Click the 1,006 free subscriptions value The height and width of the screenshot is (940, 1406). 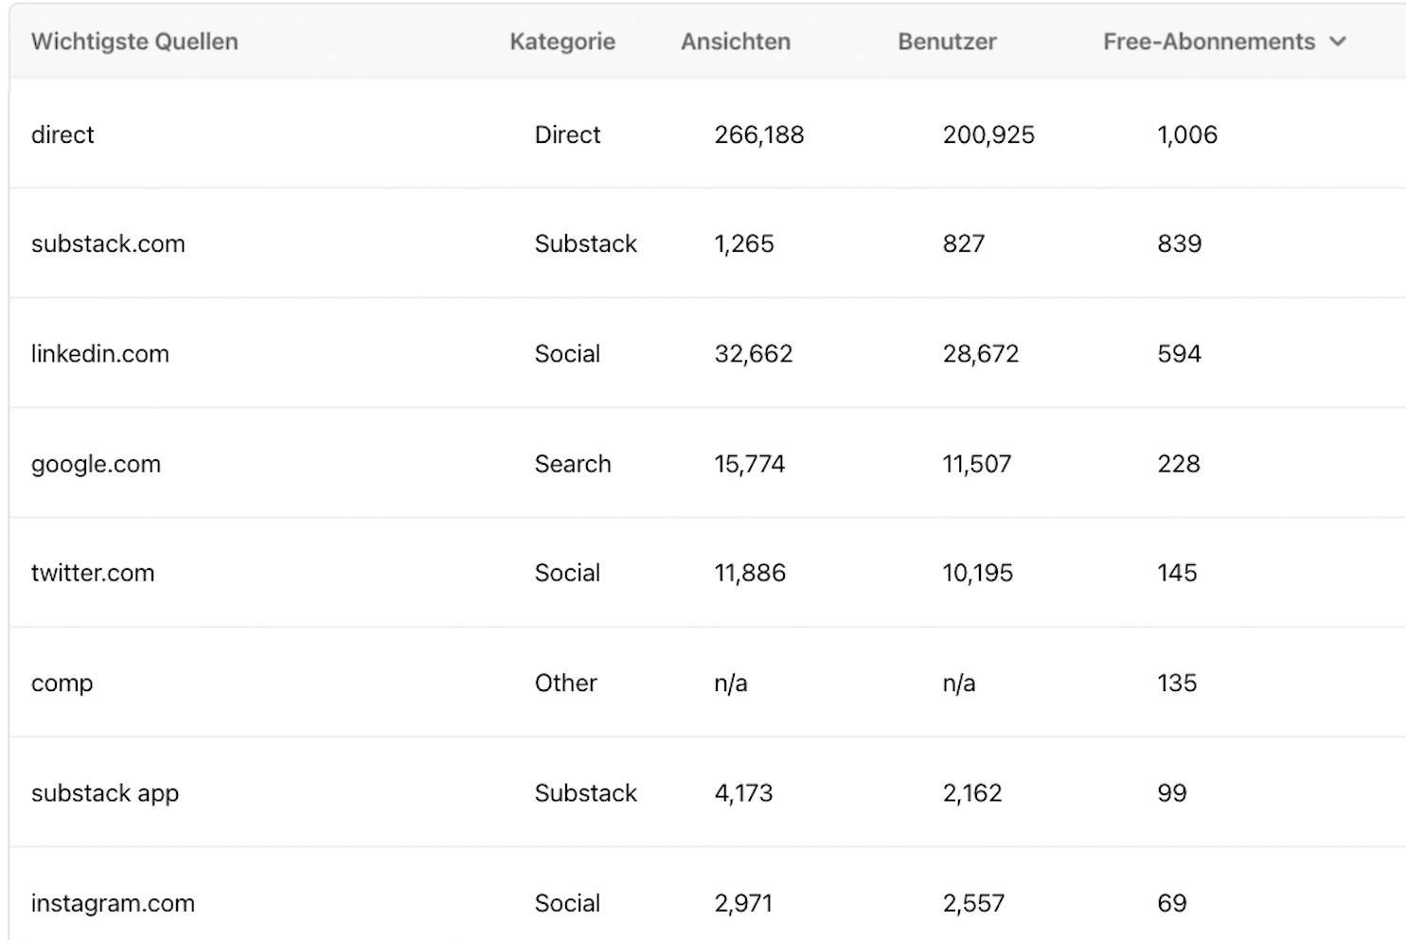(1187, 134)
